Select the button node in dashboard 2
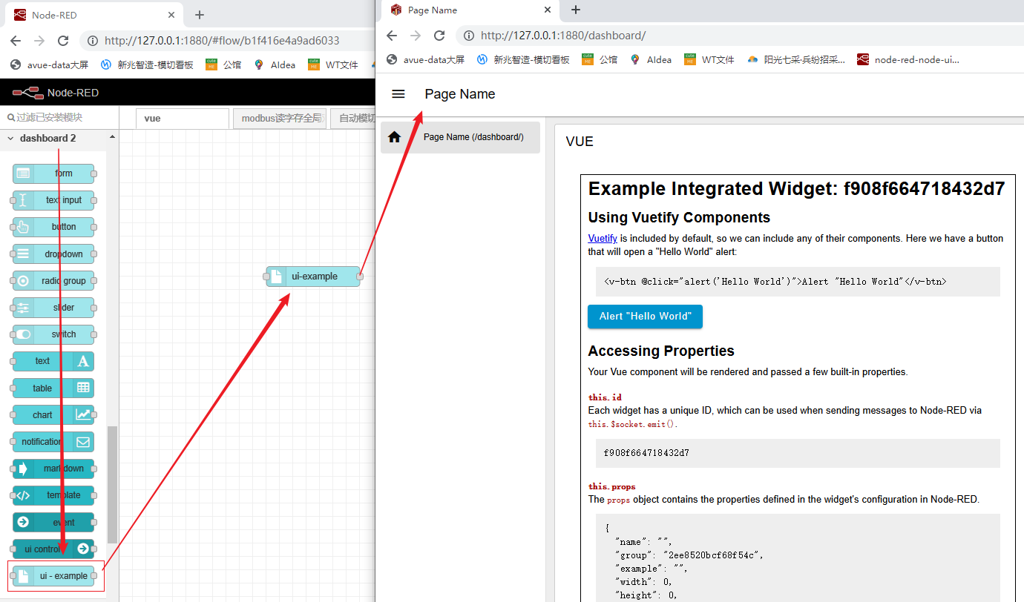 [x=53, y=227]
